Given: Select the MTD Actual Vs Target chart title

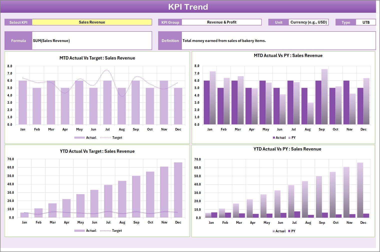Looking at the screenshot, I should tap(97, 58).
